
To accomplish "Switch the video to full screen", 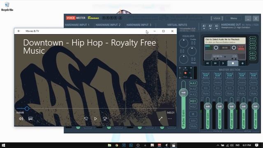I will click(161, 119).
